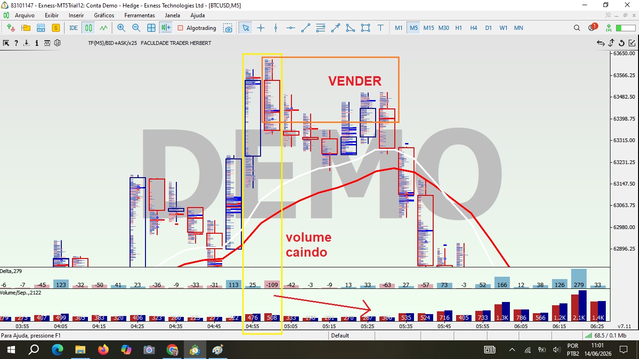Open the Inserir menu
This screenshot has width=639, height=359.
point(76,15)
